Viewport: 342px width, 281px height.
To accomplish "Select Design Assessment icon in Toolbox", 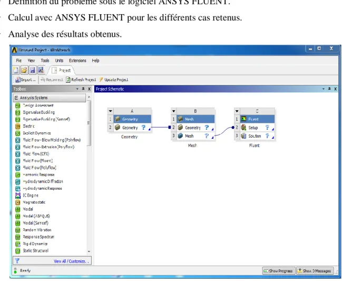I will pos(18,105).
